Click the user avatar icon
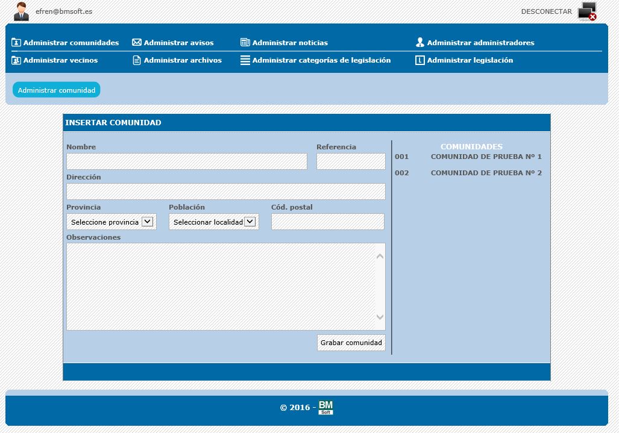The width and height of the screenshot is (619, 433). [22, 11]
